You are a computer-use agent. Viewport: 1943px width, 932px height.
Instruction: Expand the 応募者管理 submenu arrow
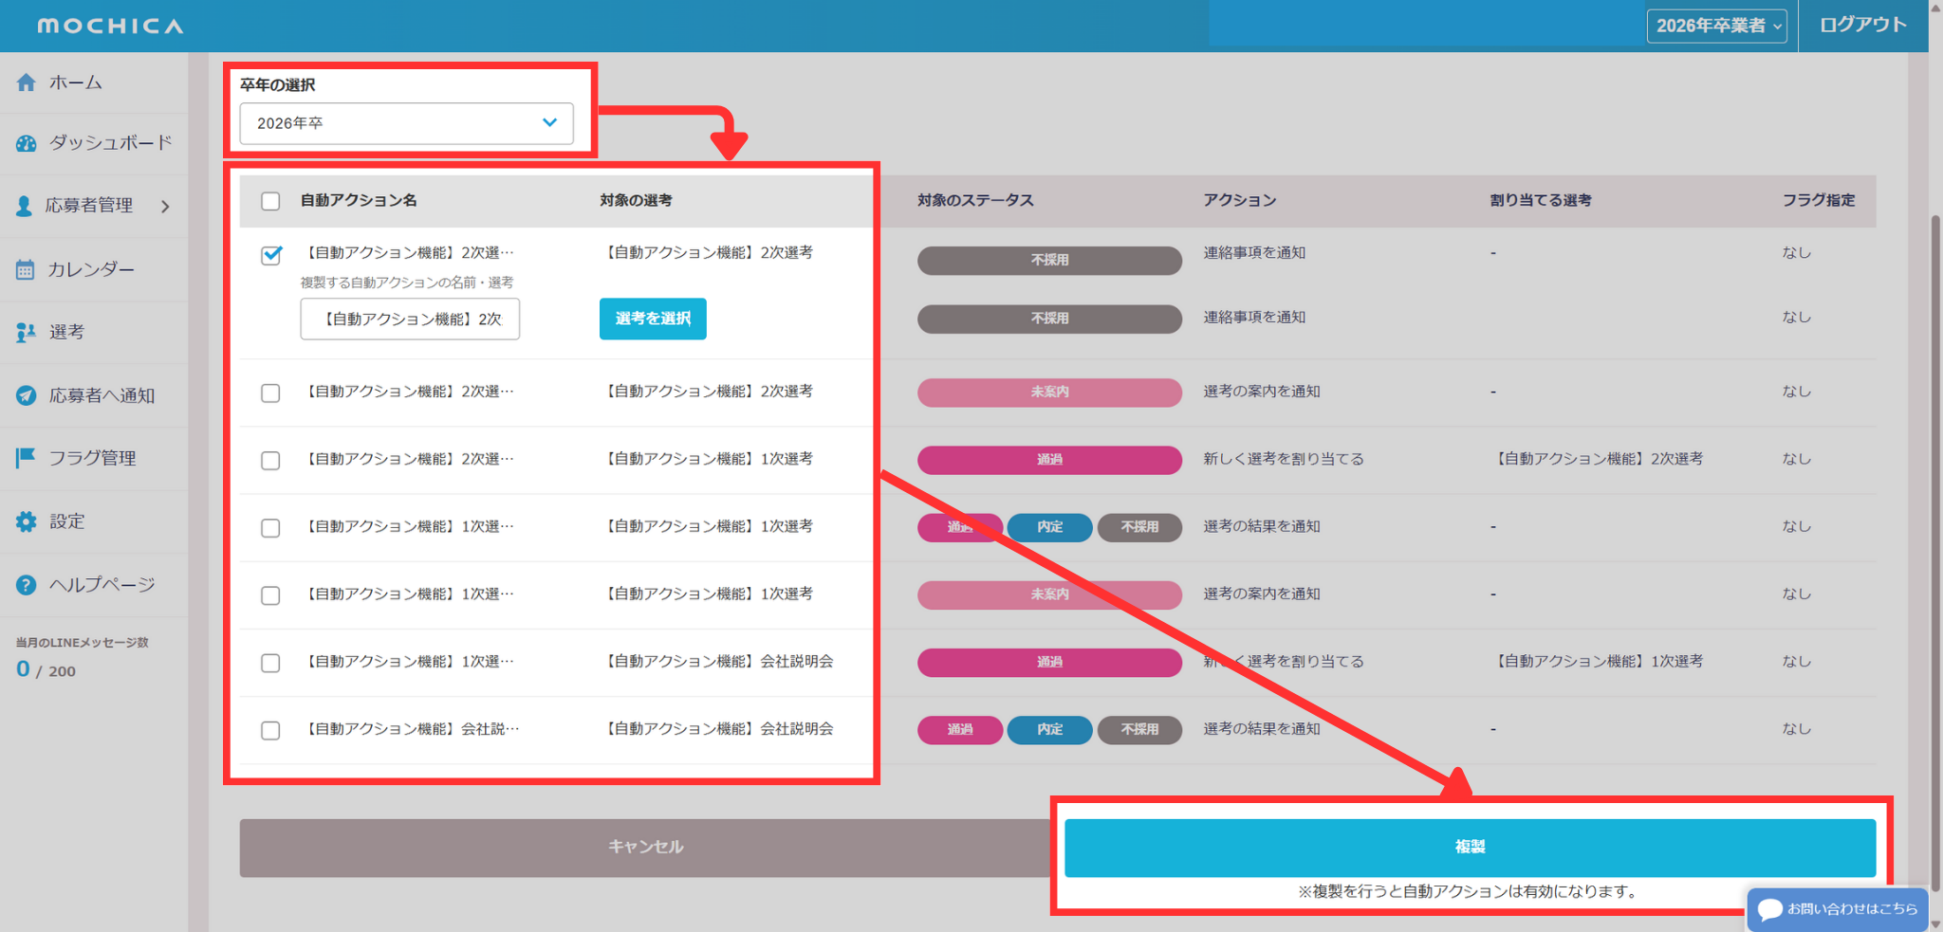point(166,206)
